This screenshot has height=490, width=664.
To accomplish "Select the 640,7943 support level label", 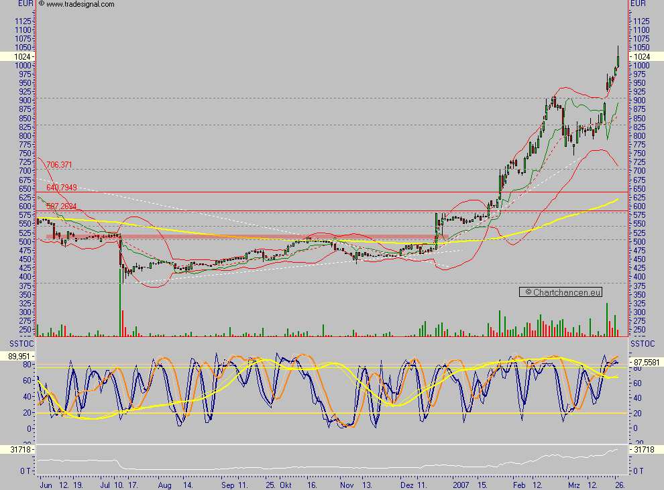I will click(61, 188).
